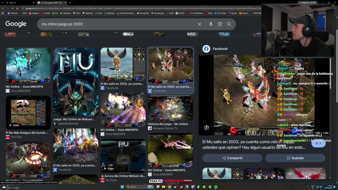The width and height of the screenshot is (338, 190).
Task: Submit the search with the magnifier icon
Action: [x=229, y=24]
